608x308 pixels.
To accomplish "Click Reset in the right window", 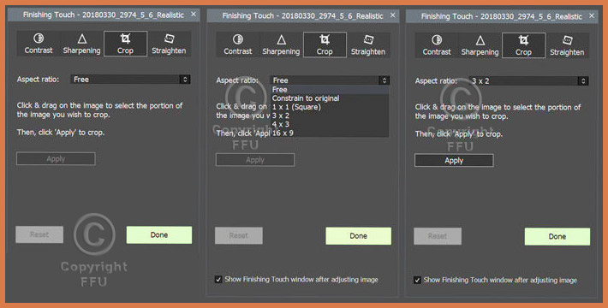I will [438, 236].
